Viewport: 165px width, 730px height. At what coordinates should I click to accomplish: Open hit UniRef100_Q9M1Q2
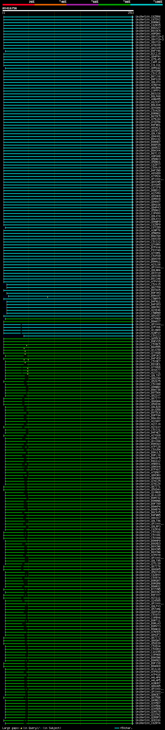148,68
